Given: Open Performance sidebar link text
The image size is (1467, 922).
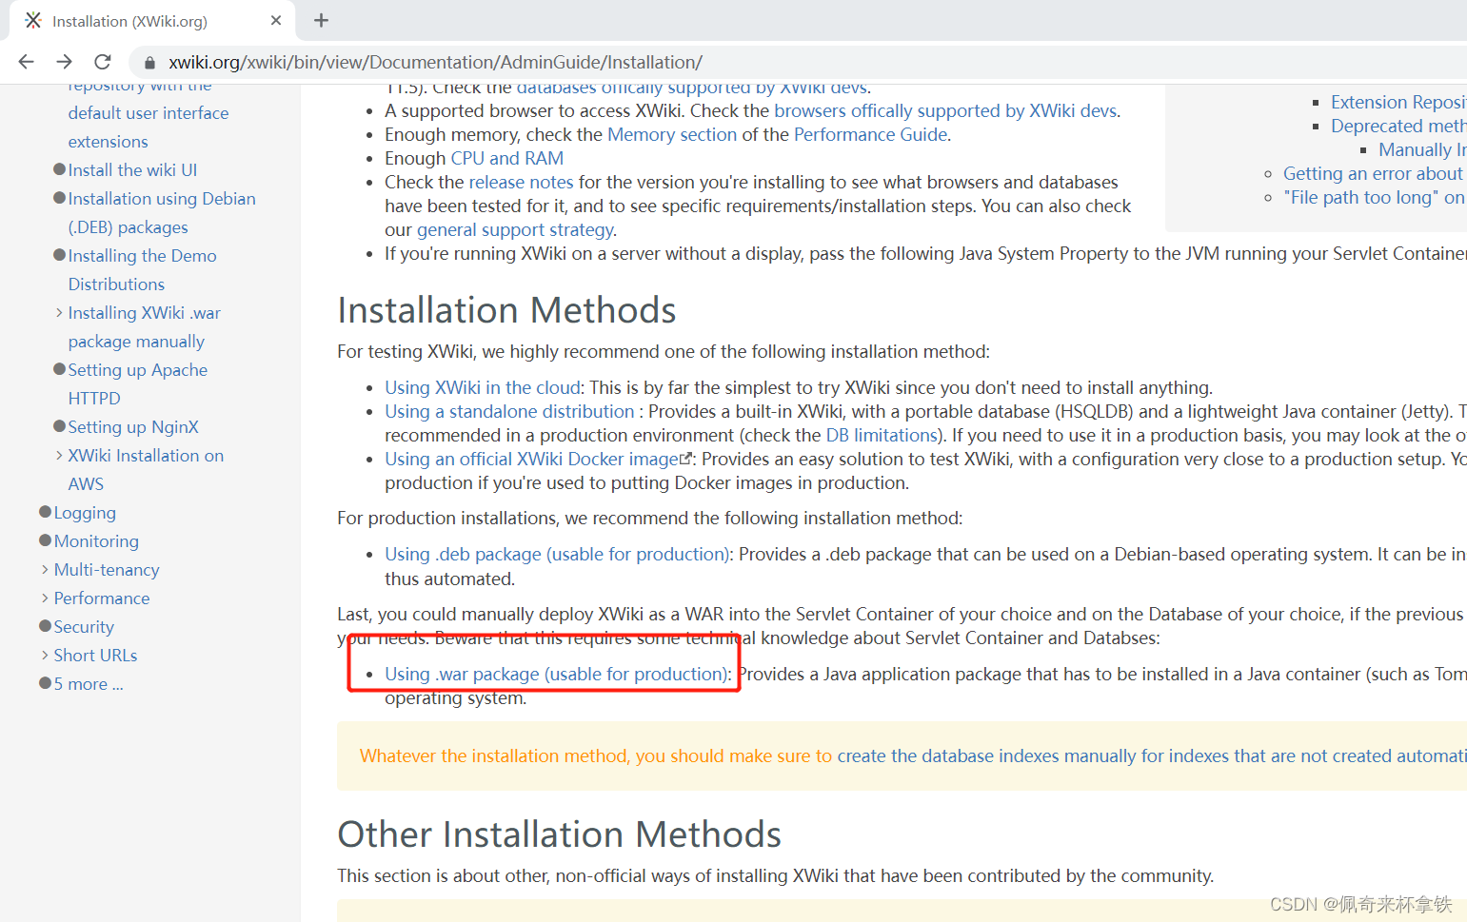Looking at the screenshot, I should coord(102,598).
